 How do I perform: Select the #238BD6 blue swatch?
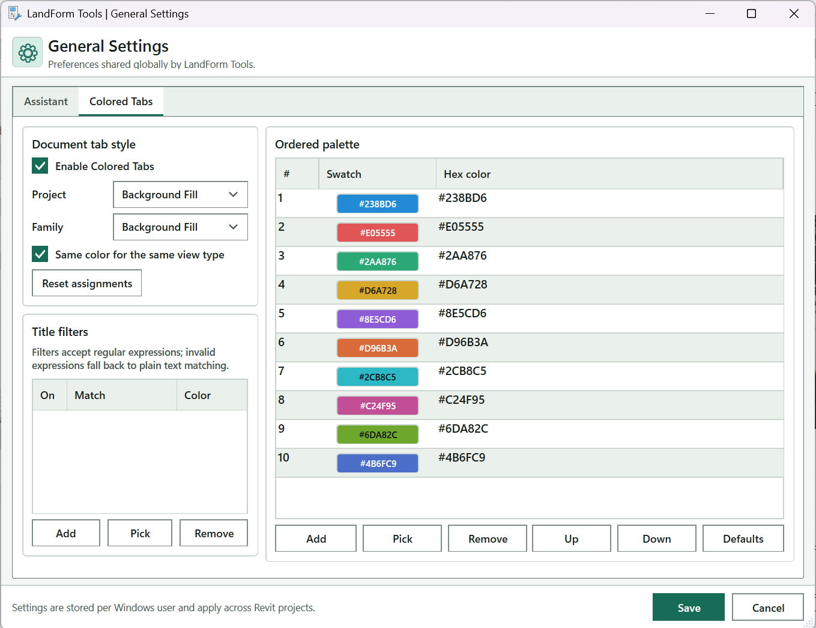tap(378, 204)
